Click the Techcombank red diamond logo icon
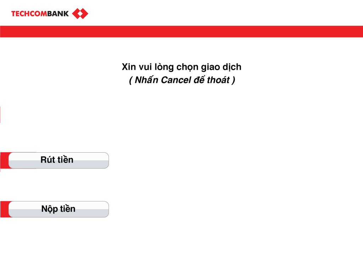363x272 pixels. (x=80, y=14)
